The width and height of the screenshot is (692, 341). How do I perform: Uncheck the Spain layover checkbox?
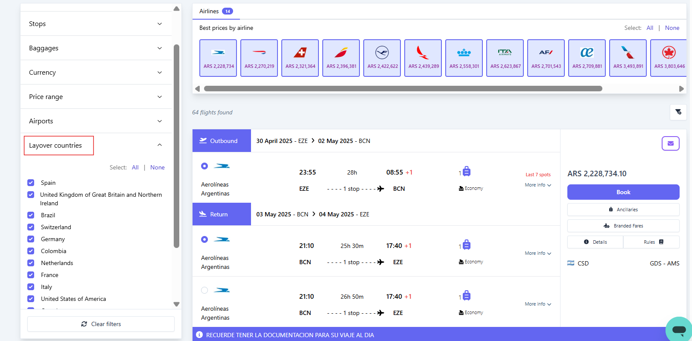[31, 183]
